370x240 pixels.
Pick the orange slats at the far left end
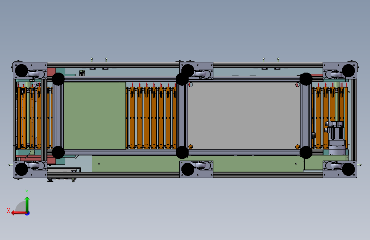(29, 117)
